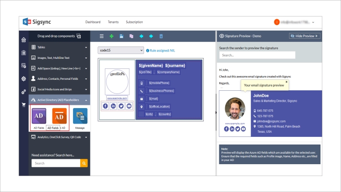Open the Tenants menu item

pos(113,22)
